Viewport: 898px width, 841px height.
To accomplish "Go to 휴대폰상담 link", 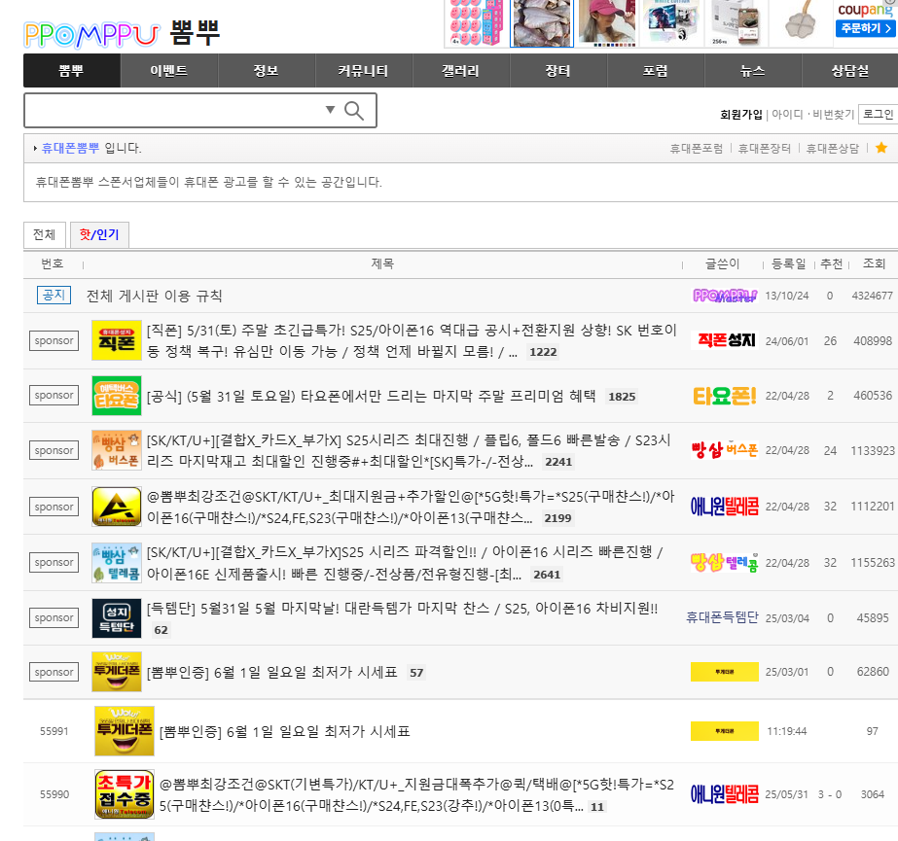I will click(x=833, y=149).
